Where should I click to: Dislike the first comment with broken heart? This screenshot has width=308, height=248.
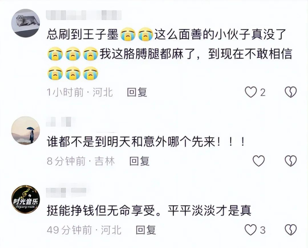click(x=291, y=92)
